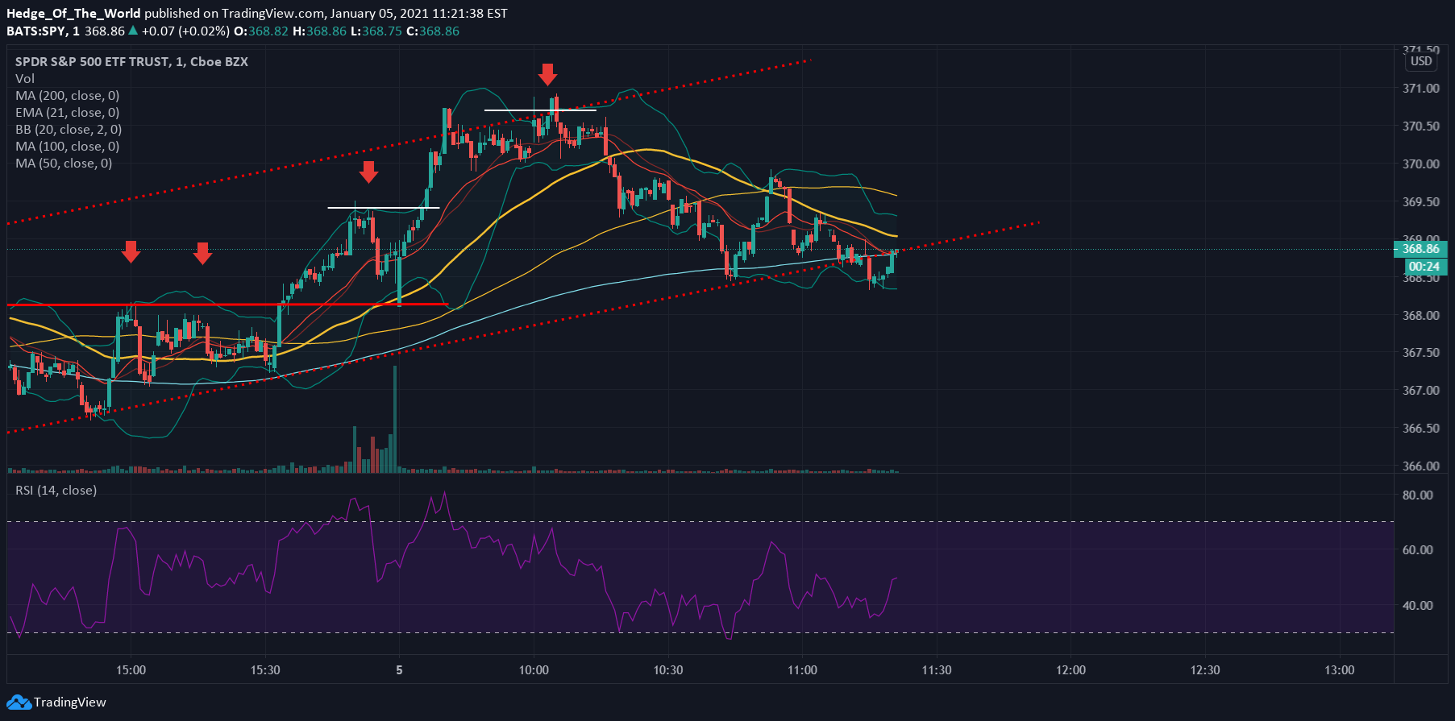This screenshot has width=1455, height=721.
Task: Click the TradingView logo icon
Action: click(19, 702)
